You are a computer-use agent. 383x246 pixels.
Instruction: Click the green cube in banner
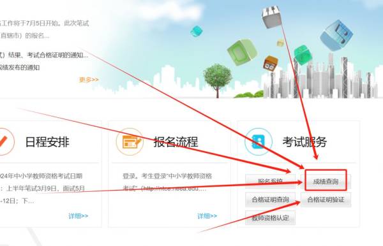tap(242, 52)
